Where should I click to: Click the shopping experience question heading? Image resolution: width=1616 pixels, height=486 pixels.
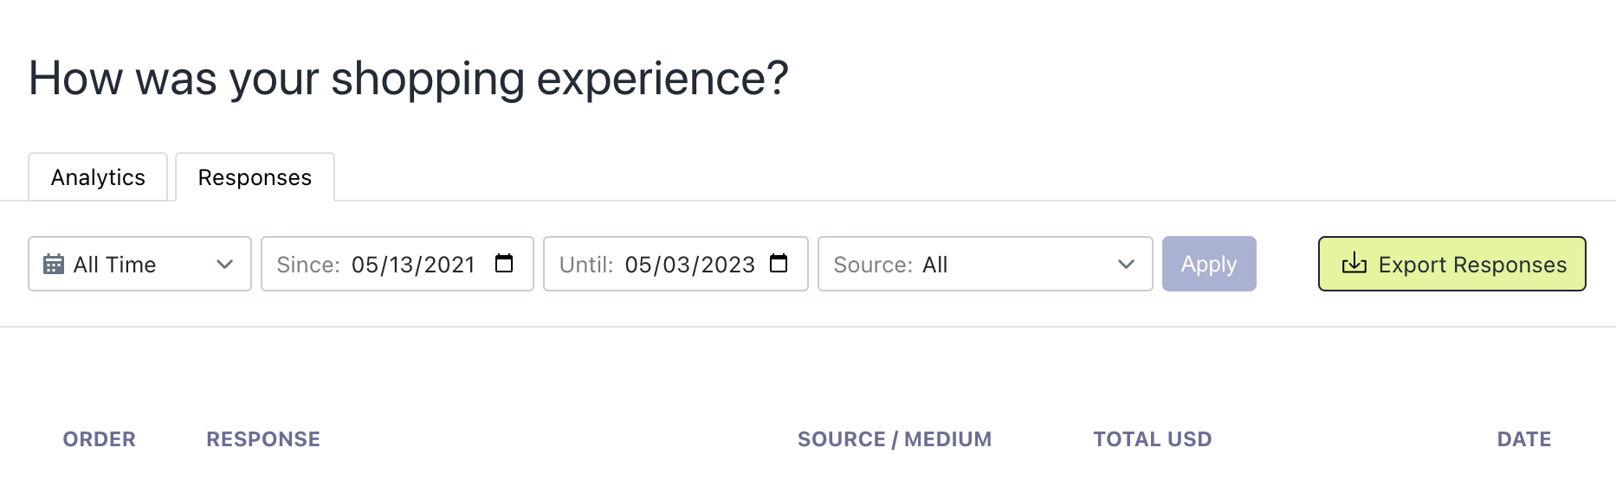409,79
